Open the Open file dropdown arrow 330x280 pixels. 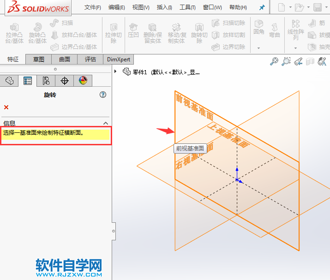pyautogui.click(x=308, y=7)
